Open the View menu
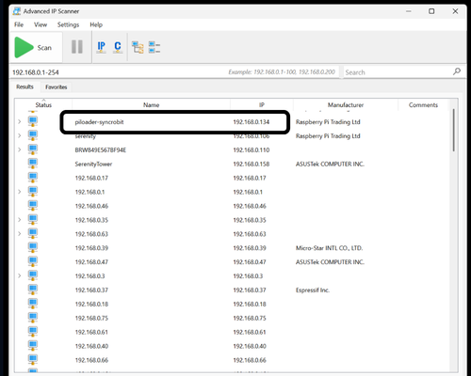Image resolution: width=471 pixels, height=376 pixels. (41, 24)
